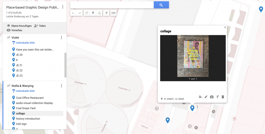This screenshot has height=134, width=265.
Task: Select history introduction item
Action: (37, 119)
